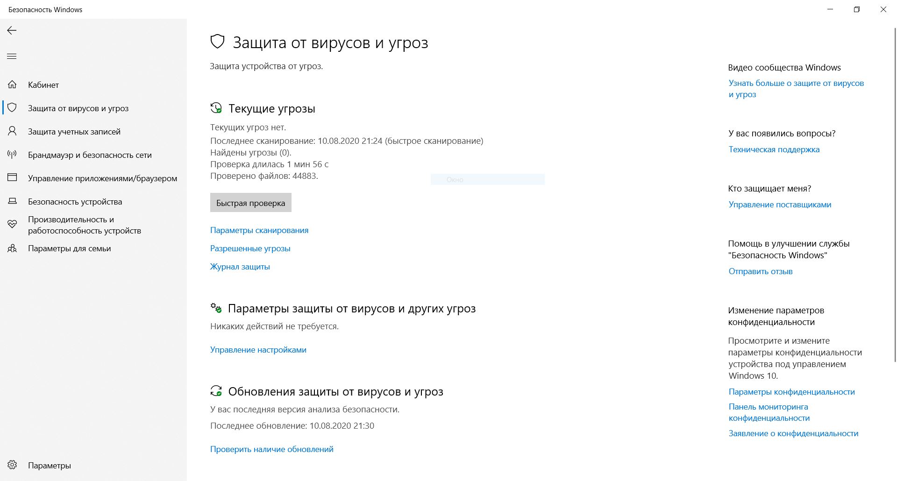Open Журнал защиты link
The image size is (897, 481).
(x=240, y=267)
